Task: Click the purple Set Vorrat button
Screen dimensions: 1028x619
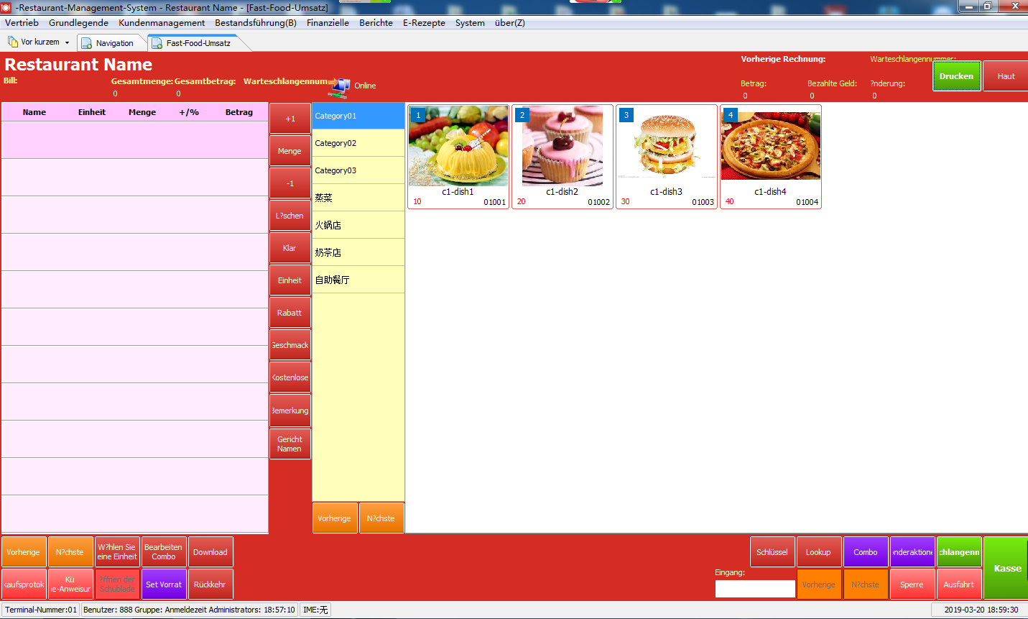Action: [x=164, y=584]
